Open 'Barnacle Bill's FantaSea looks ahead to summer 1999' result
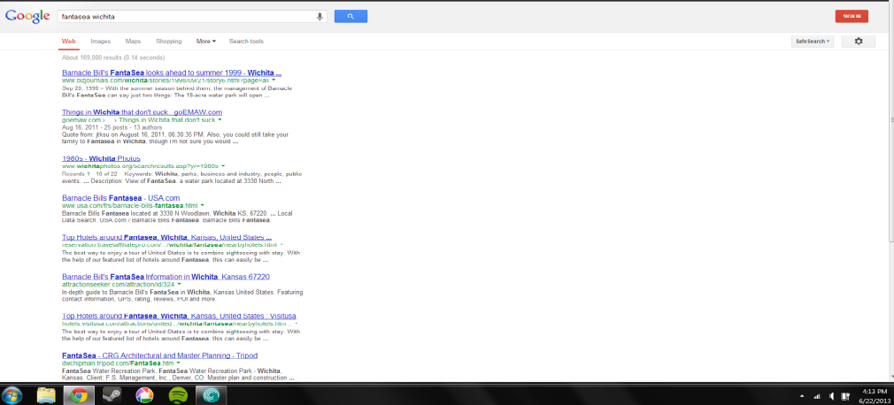Image resolution: width=894 pixels, height=405 pixels. 172,73
